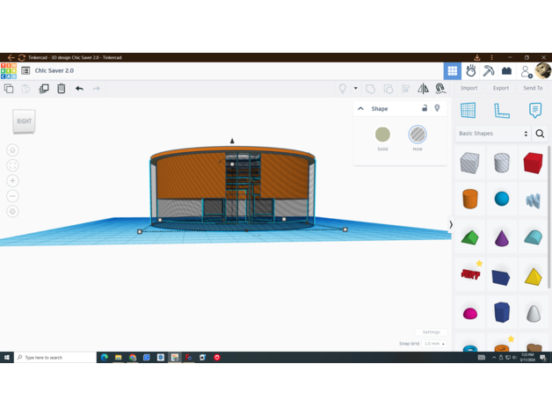Toggle shape visibility lightbulb in Shape panel
Screen dimensions: 552x415
(x=437, y=108)
